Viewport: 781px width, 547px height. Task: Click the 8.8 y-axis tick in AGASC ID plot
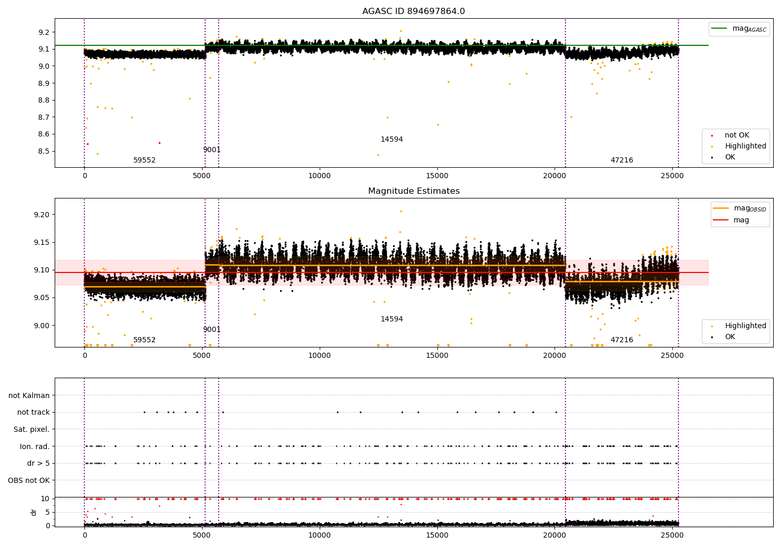click(x=44, y=101)
